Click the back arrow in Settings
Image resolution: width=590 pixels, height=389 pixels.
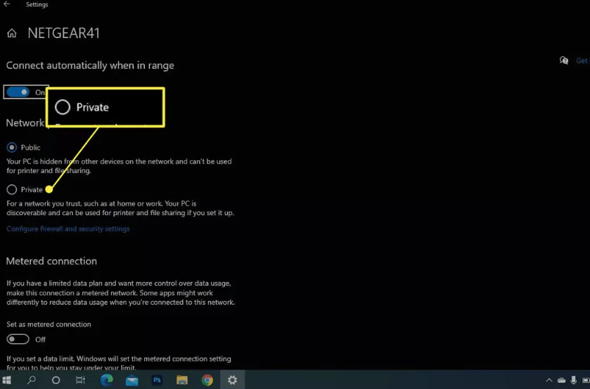tap(7, 4)
